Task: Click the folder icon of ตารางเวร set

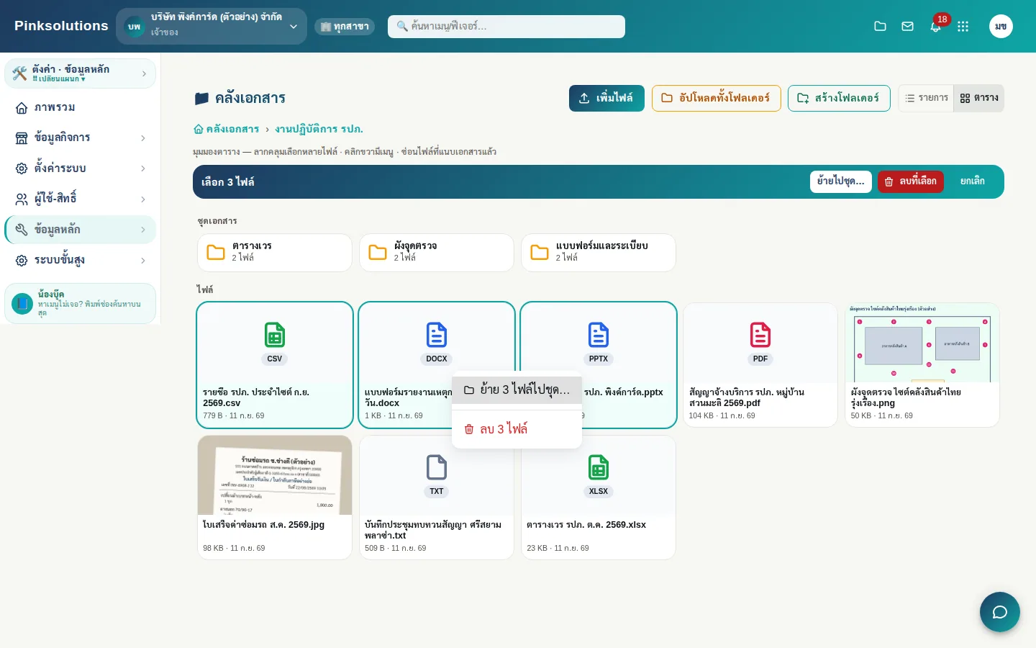Action: [216, 252]
